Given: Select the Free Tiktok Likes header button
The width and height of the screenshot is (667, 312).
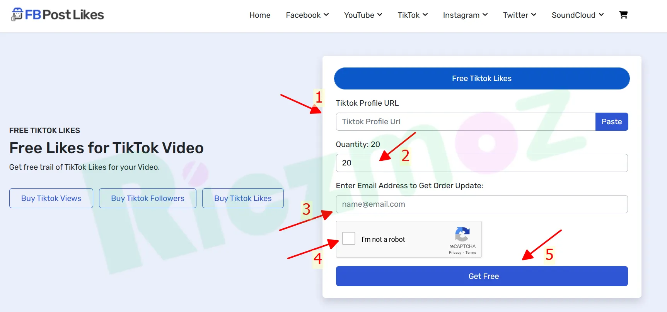Looking at the screenshot, I should click(482, 78).
